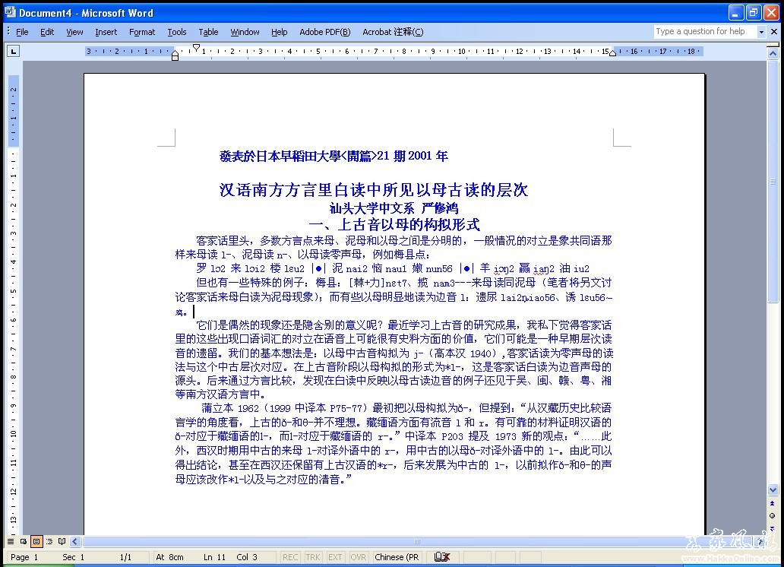The height and width of the screenshot is (567, 784).
Task: Close the document with the menu bar X
Action: pyautogui.click(x=774, y=31)
